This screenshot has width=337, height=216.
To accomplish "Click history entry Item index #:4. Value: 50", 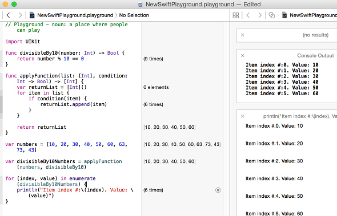I will coord(274,196).
